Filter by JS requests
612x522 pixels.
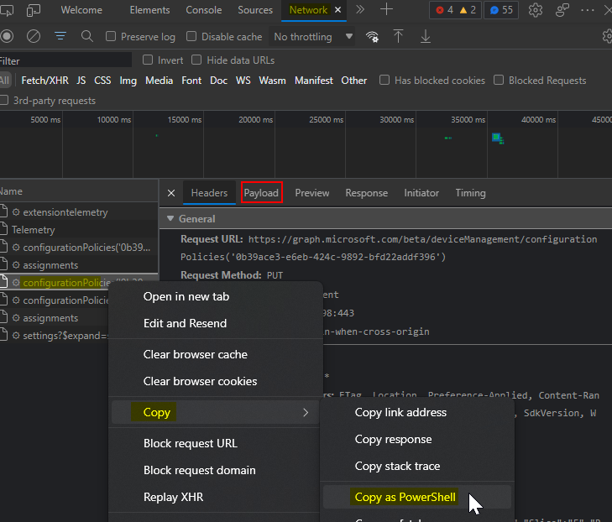(x=81, y=81)
